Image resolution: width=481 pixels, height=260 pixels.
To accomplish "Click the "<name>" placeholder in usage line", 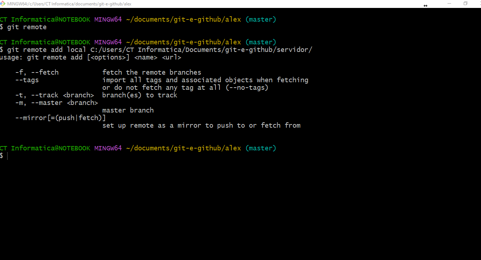I will 146,57.
